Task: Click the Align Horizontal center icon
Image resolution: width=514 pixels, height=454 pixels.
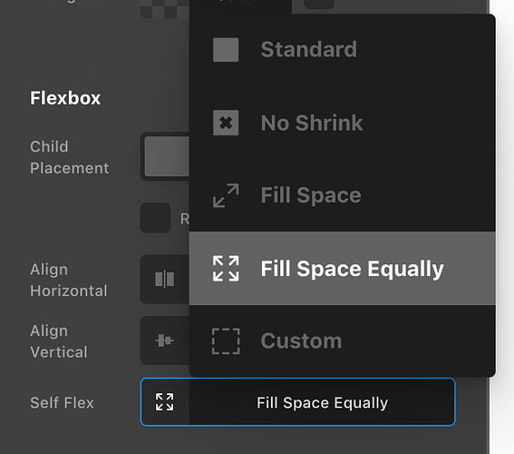Action: click(x=165, y=279)
